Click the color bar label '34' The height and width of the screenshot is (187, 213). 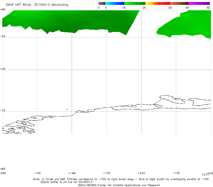(144, 8)
